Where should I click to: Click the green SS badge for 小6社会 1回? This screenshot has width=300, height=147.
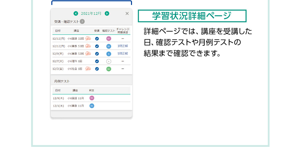click(109, 69)
